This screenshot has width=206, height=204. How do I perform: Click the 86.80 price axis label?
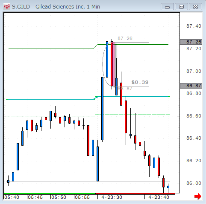[x=194, y=93]
